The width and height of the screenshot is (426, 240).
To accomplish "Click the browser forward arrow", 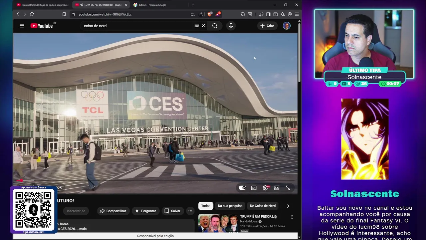I will point(24,14).
